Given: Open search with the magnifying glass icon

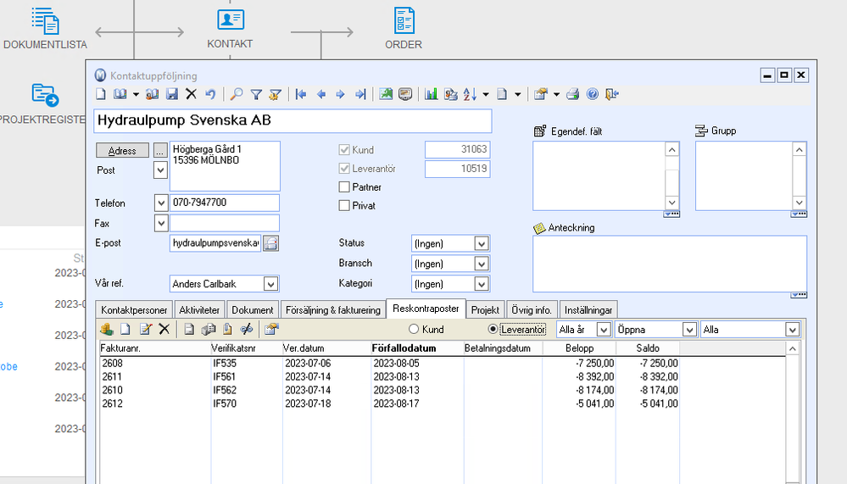Looking at the screenshot, I should 236,94.
